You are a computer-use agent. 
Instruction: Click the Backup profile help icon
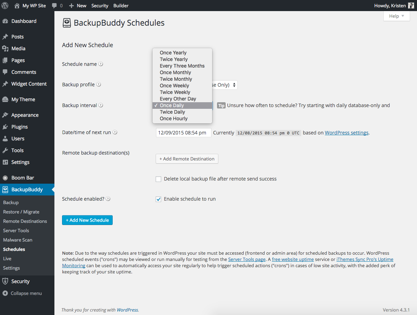pos(98,85)
